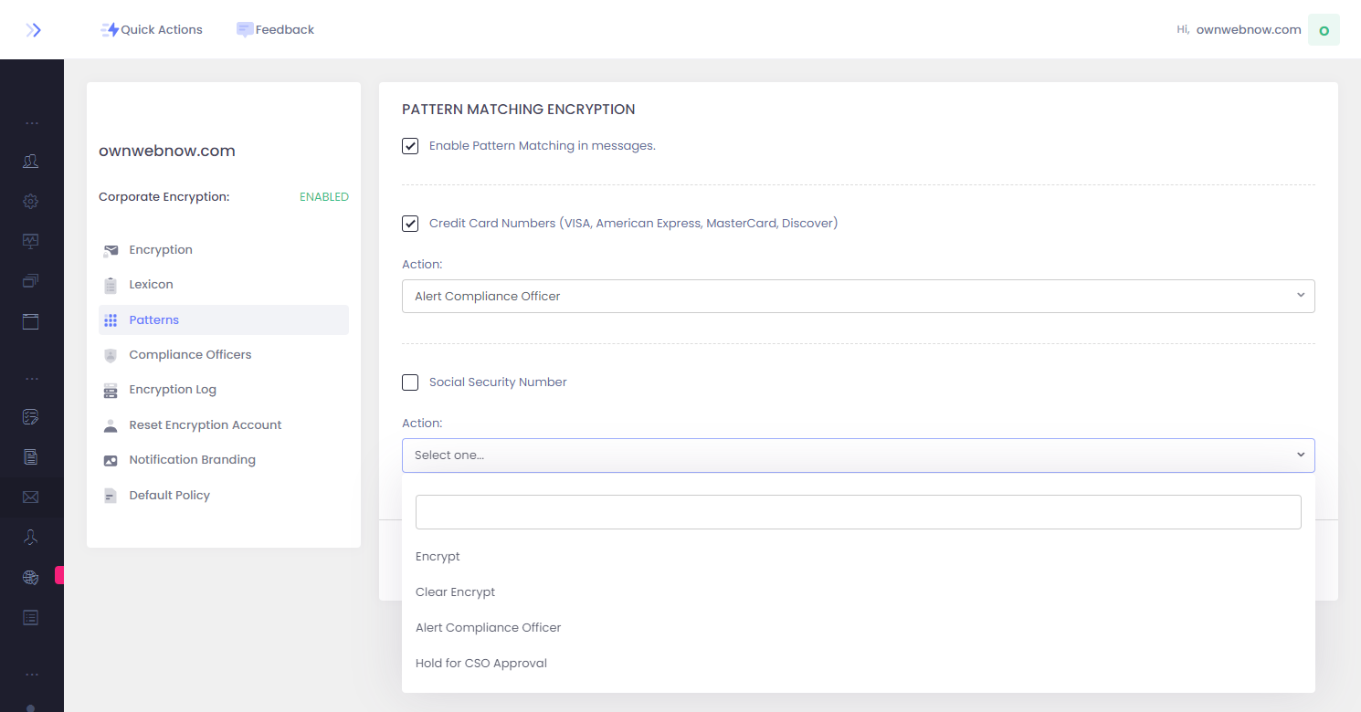Screen dimensions: 1361x712
Task: Enable the Social Security Number pattern
Action: pos(410,382)
